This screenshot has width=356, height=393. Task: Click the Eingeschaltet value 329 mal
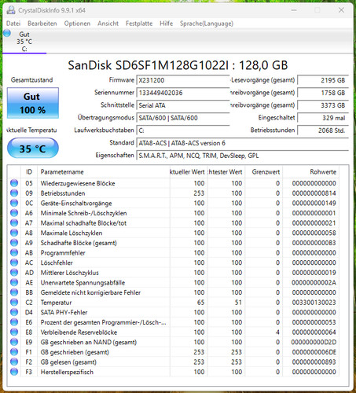click(323, 118)
